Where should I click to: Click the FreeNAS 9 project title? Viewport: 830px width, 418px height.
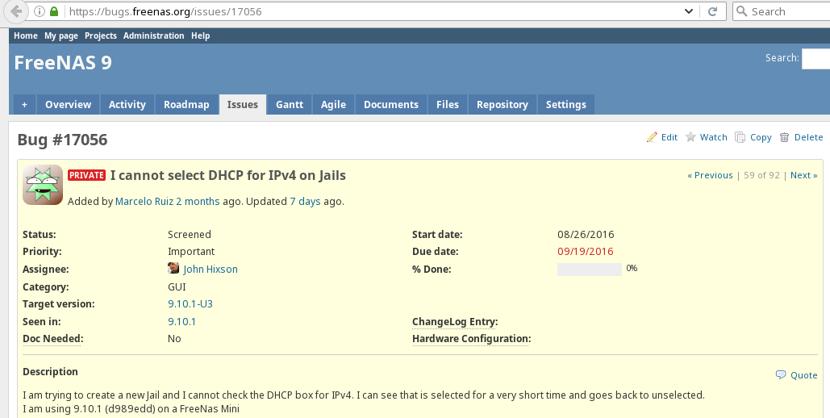click(x=63, y=62)
